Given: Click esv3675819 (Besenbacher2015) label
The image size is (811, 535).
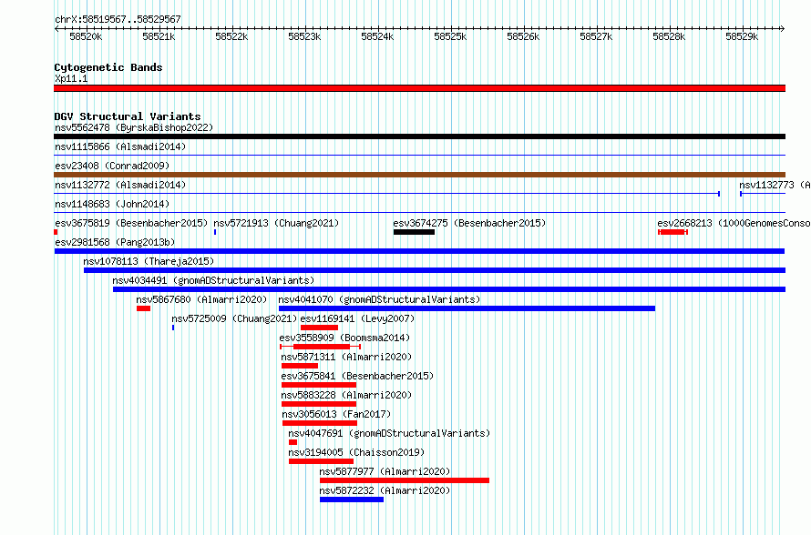Looking at the screenshot, I should 131,223.
